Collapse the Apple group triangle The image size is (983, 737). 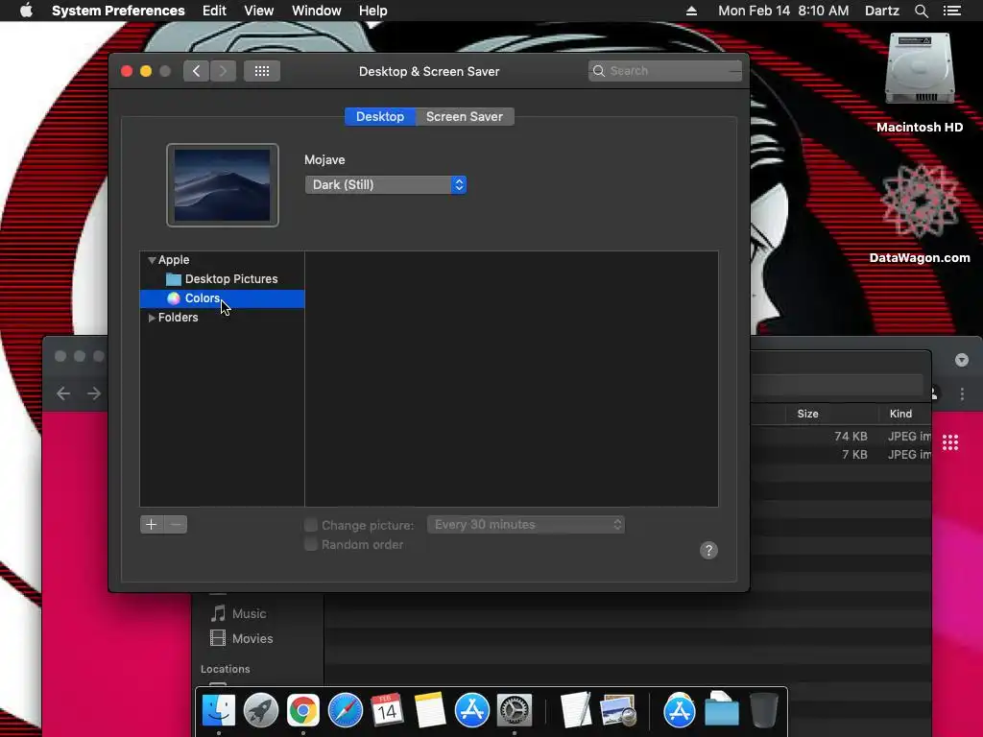click(x=152, y=260)
